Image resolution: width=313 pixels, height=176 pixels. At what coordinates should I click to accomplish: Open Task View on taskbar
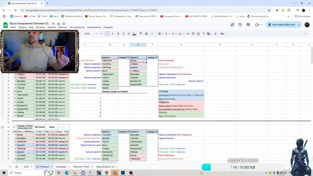click(x=59, y=173)
